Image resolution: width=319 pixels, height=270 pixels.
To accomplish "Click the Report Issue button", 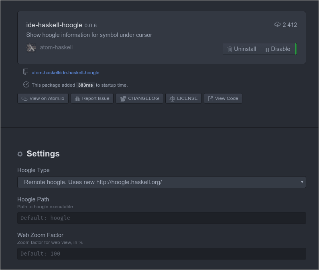I will 92,98.
